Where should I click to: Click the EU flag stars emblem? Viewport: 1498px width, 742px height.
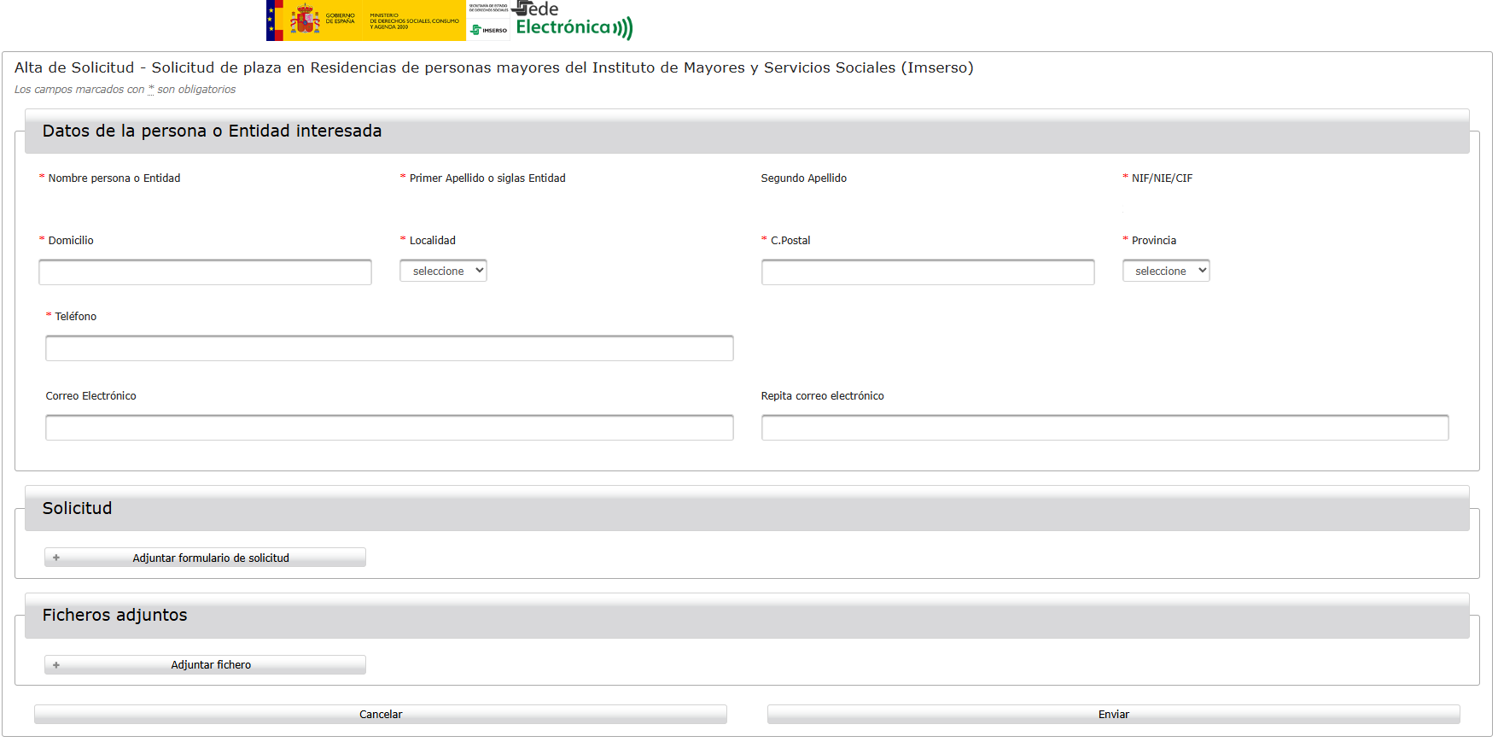273,20
